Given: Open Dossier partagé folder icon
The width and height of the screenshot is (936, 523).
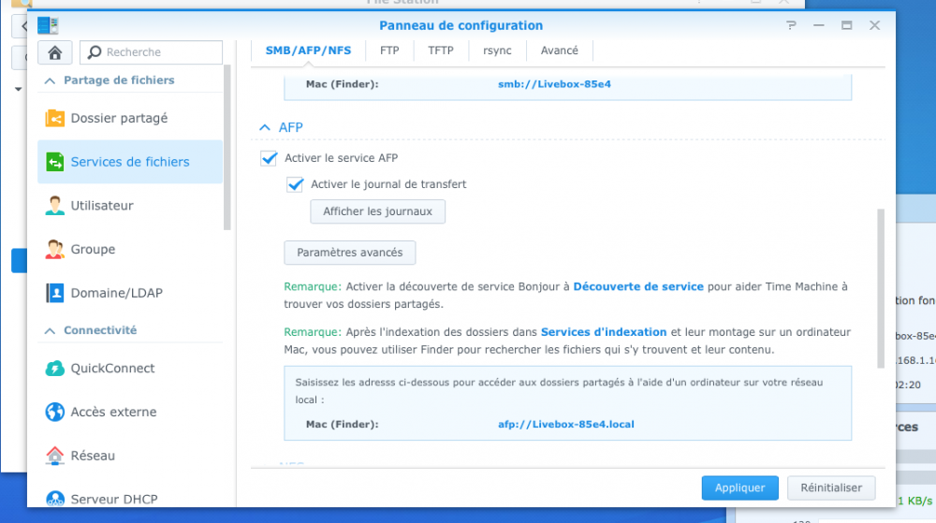Looking at the screenshot, I should (55, 119).
